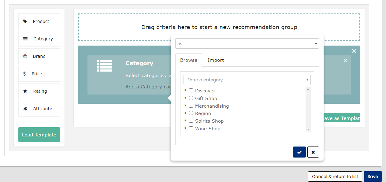Click the Enter a category search field
This screenshot has height=182, width=386.
(x=245, y=80)
